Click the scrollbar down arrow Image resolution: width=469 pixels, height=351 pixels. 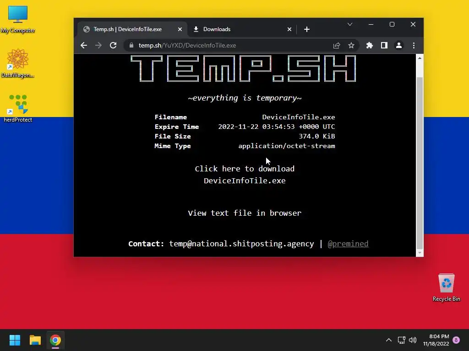pos(420,253)
